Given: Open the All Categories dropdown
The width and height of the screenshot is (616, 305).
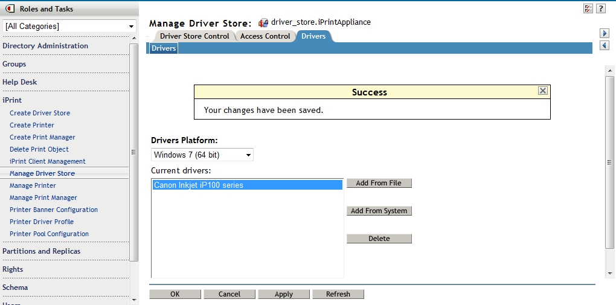Looking at the screenshot, I should [69, 27].
